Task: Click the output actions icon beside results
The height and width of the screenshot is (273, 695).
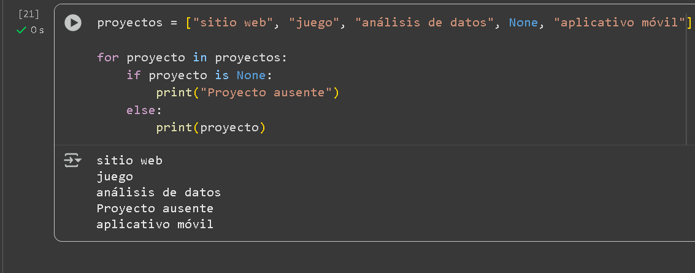Action: tap(73, 161)
